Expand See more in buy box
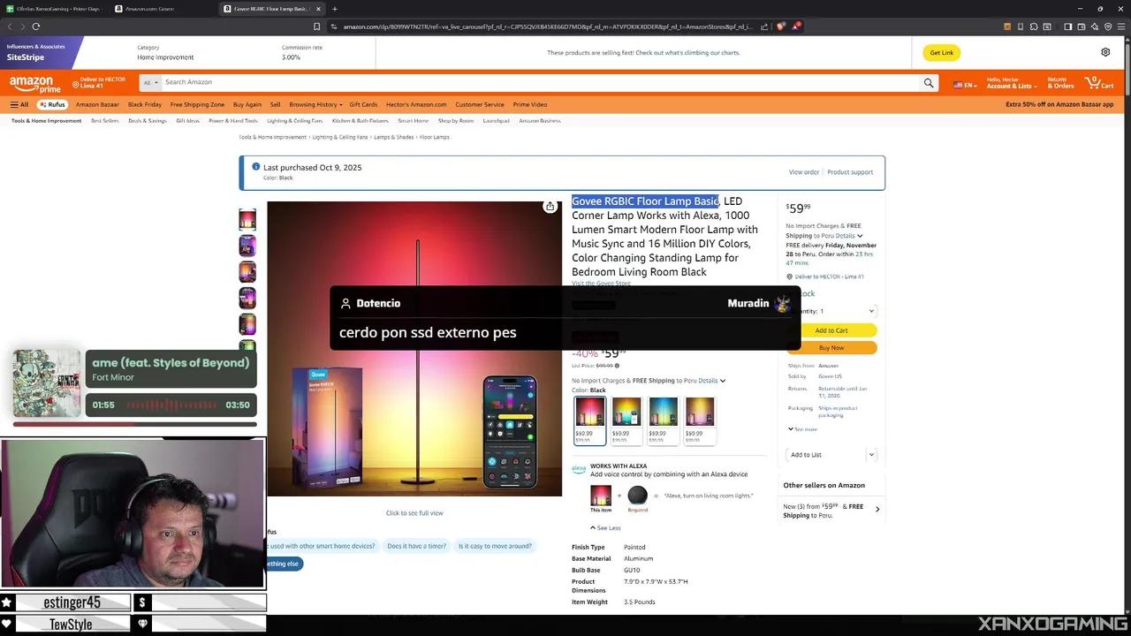Viewport: 1131px width, 636px height. (803, 429)
